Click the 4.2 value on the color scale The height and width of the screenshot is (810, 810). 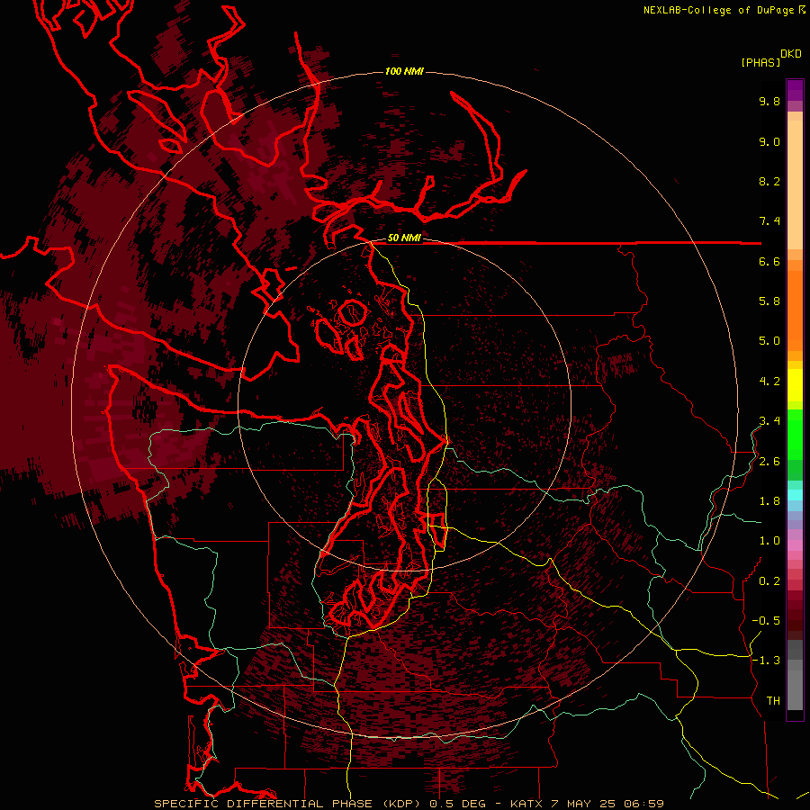click(x=769, y=382)
